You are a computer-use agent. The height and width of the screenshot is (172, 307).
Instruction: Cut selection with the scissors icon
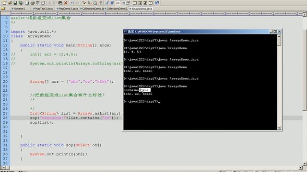tap(50, 3)
